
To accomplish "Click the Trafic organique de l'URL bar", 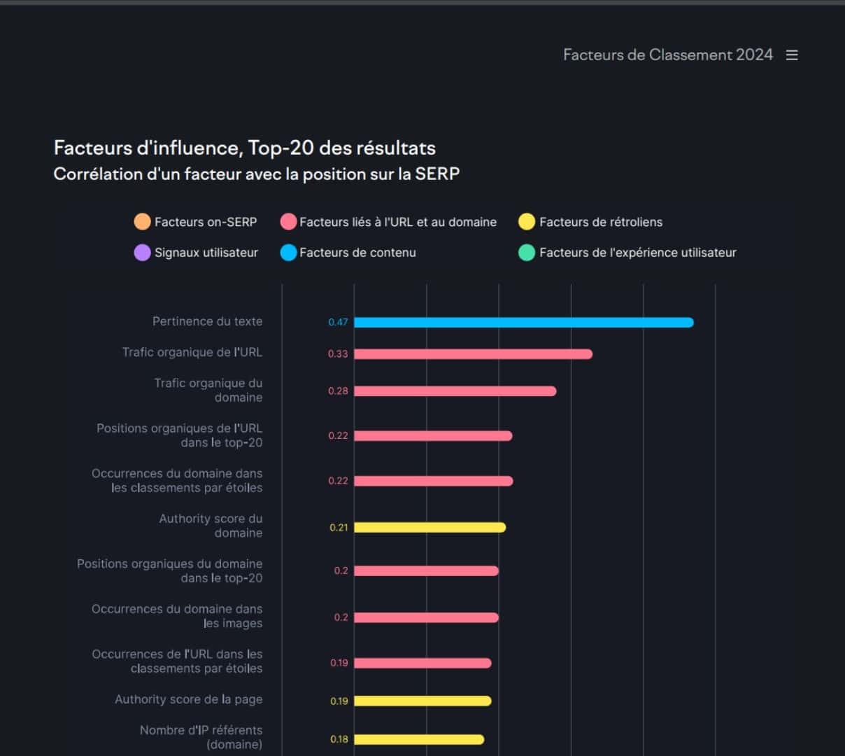I will click(x=473, y=354).
